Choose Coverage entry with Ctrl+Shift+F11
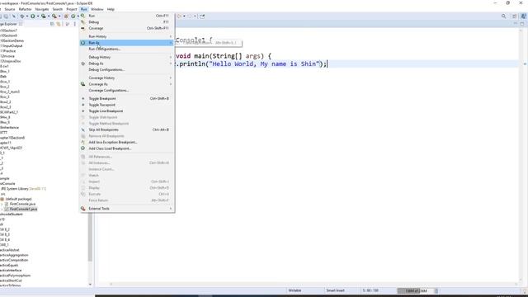This screenshot has height=297, width=528. pos(127,28)
